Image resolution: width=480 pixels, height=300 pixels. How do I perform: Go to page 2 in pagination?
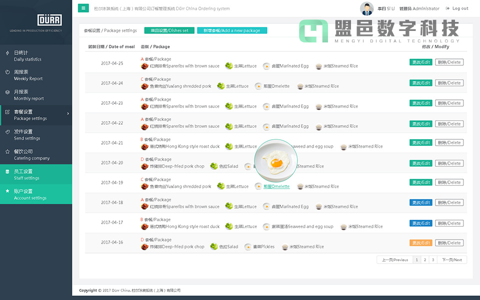424,260
